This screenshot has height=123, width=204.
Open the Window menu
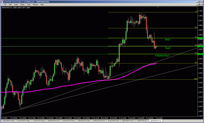pyautogui.click(x=35, y=5)
